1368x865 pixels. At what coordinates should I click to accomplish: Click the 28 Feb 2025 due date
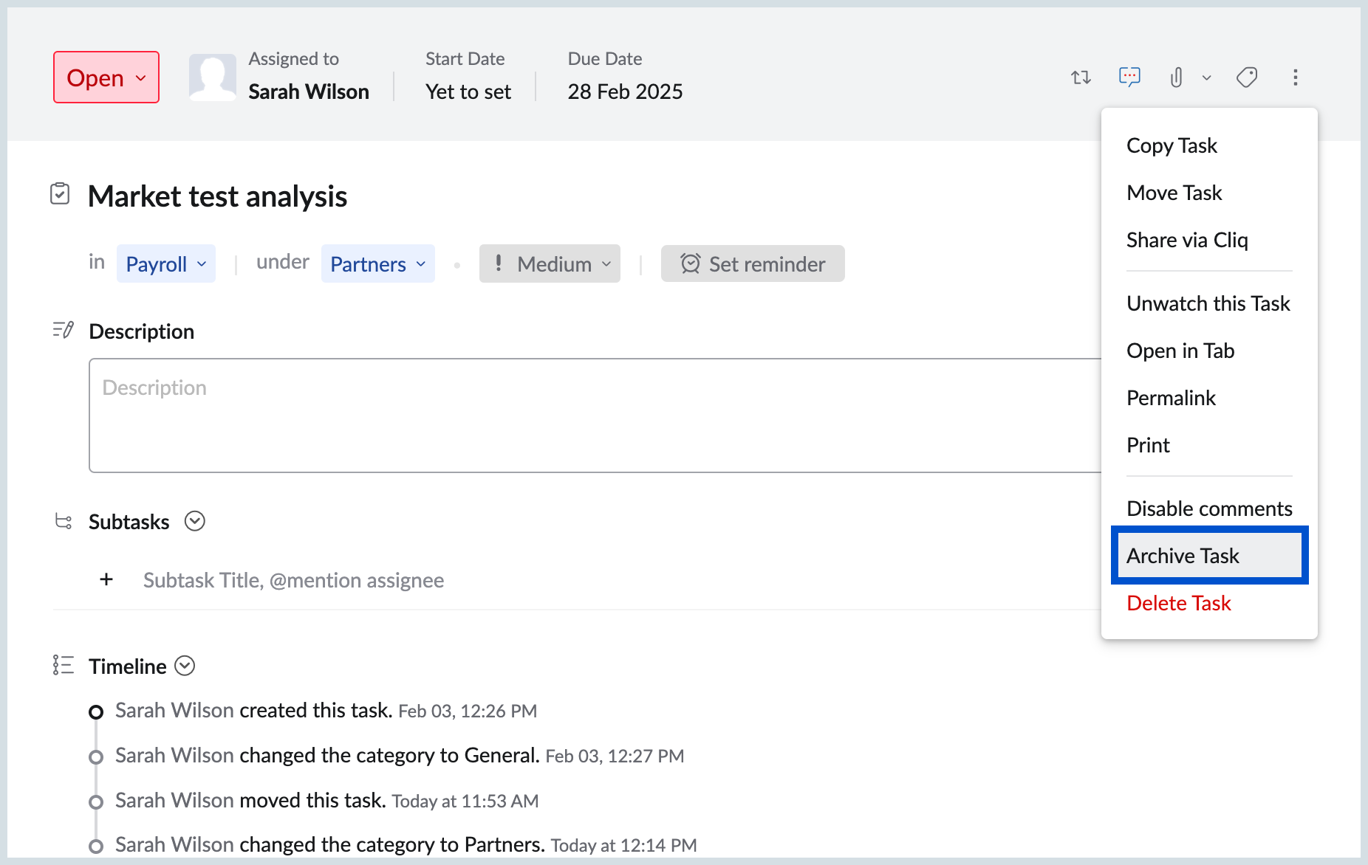[x=625, y=92]
